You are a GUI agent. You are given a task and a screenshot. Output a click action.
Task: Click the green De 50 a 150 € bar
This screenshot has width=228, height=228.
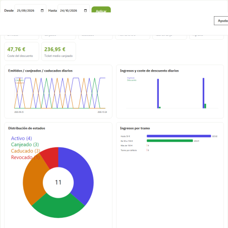pos(170,141)
